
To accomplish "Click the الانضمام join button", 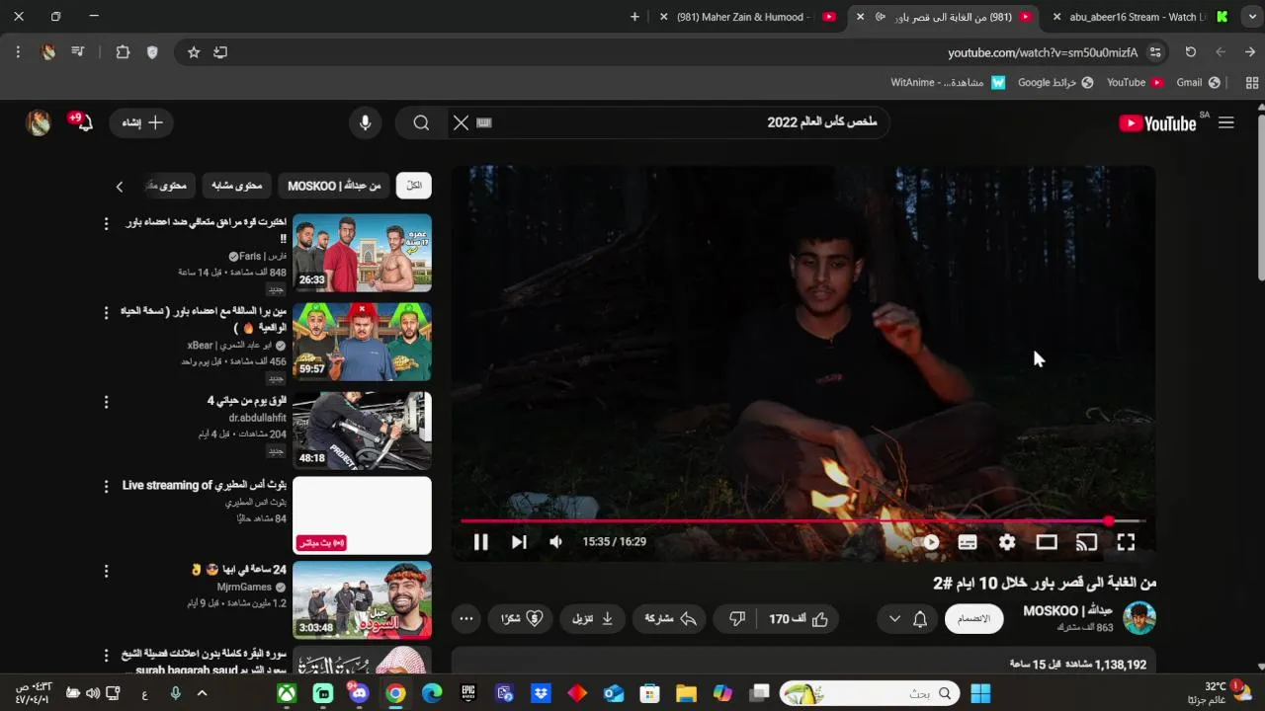I will (973, 619).
